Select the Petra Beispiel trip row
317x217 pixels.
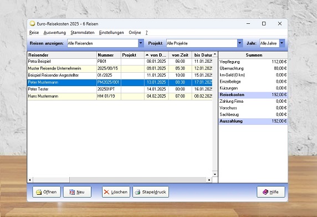tap(120, 62)
